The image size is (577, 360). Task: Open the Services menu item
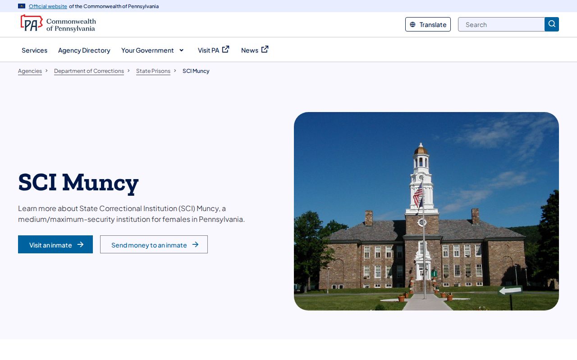pyautogui.click(x=34, y=50)
